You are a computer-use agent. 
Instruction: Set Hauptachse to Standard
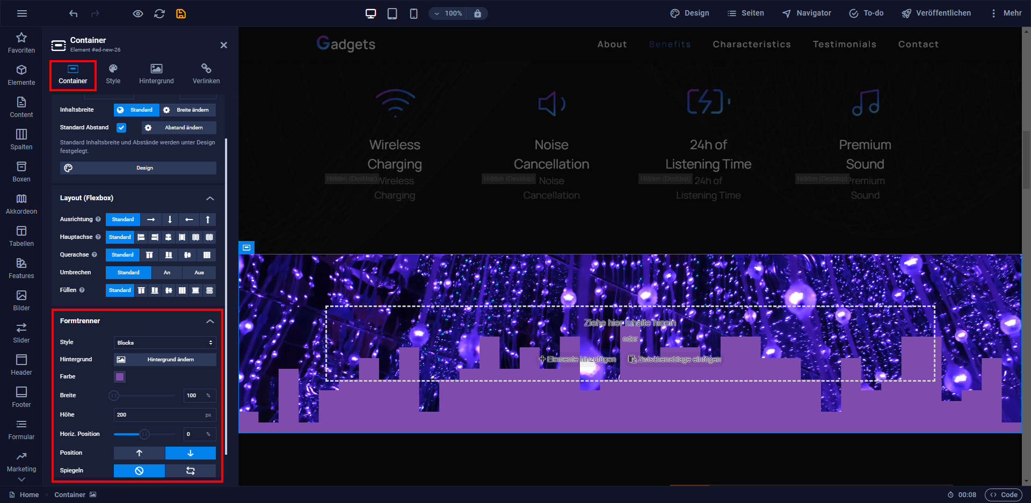point(120,237)
